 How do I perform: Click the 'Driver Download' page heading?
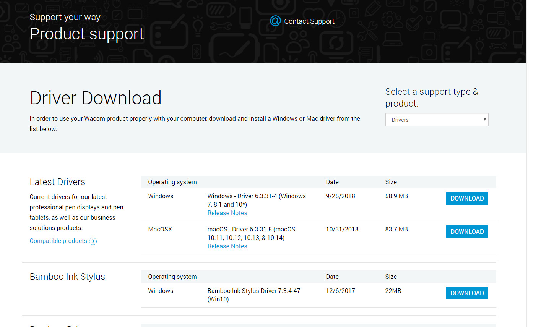[96, 98]
